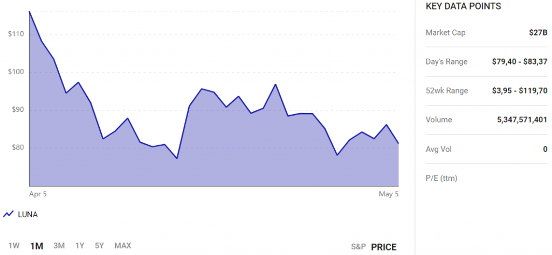Click the P/E (ttm) label
This screenshot has height=255, width=552.
[441, 179]
